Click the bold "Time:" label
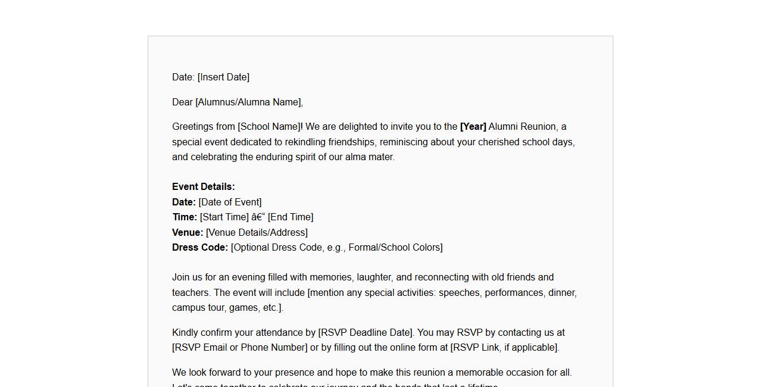Viewport: 761px width, 387px height. point(185,217)
